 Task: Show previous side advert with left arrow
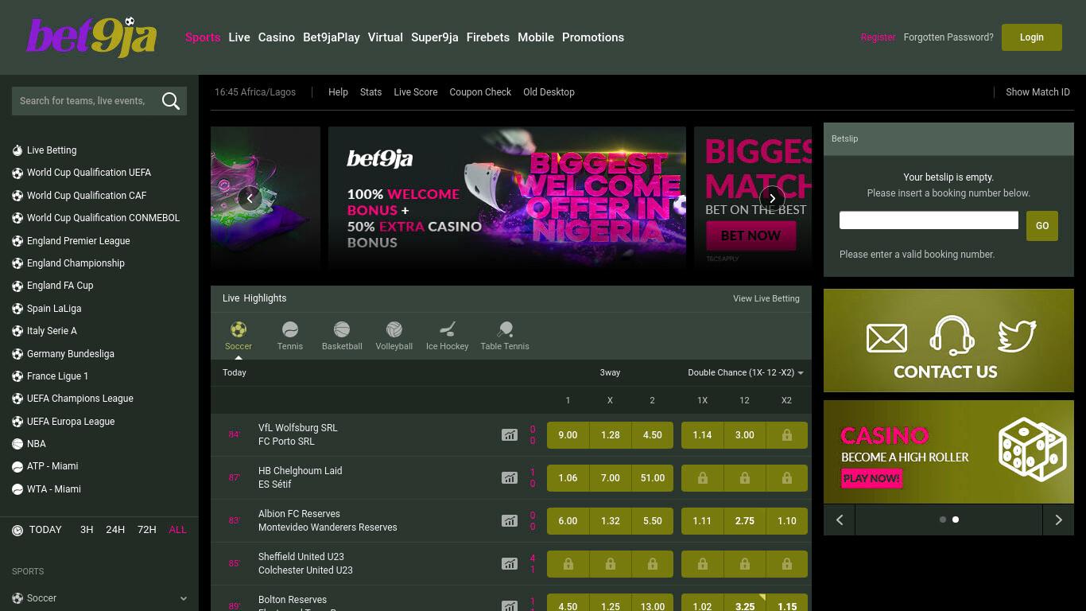840,520
